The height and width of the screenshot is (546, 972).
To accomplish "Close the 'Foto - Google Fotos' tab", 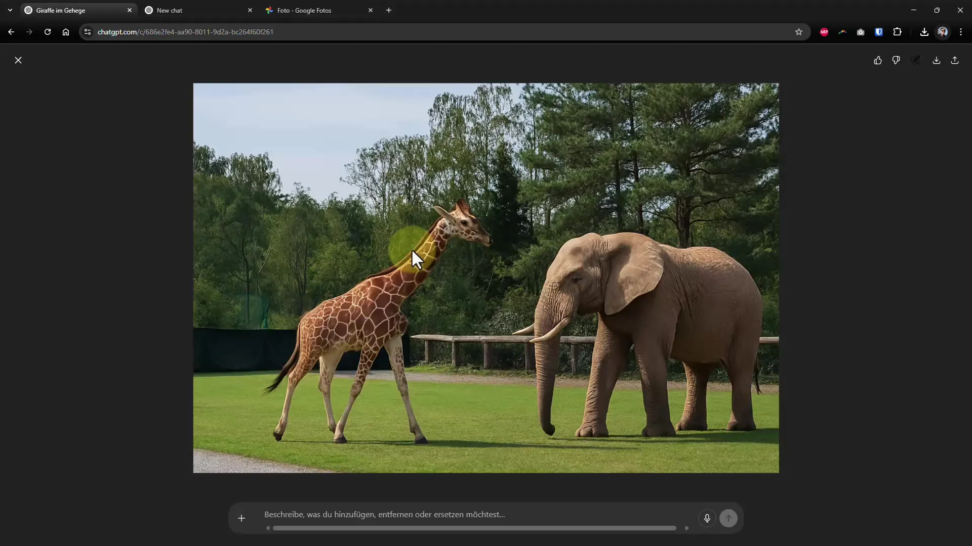I will (371, 10).
